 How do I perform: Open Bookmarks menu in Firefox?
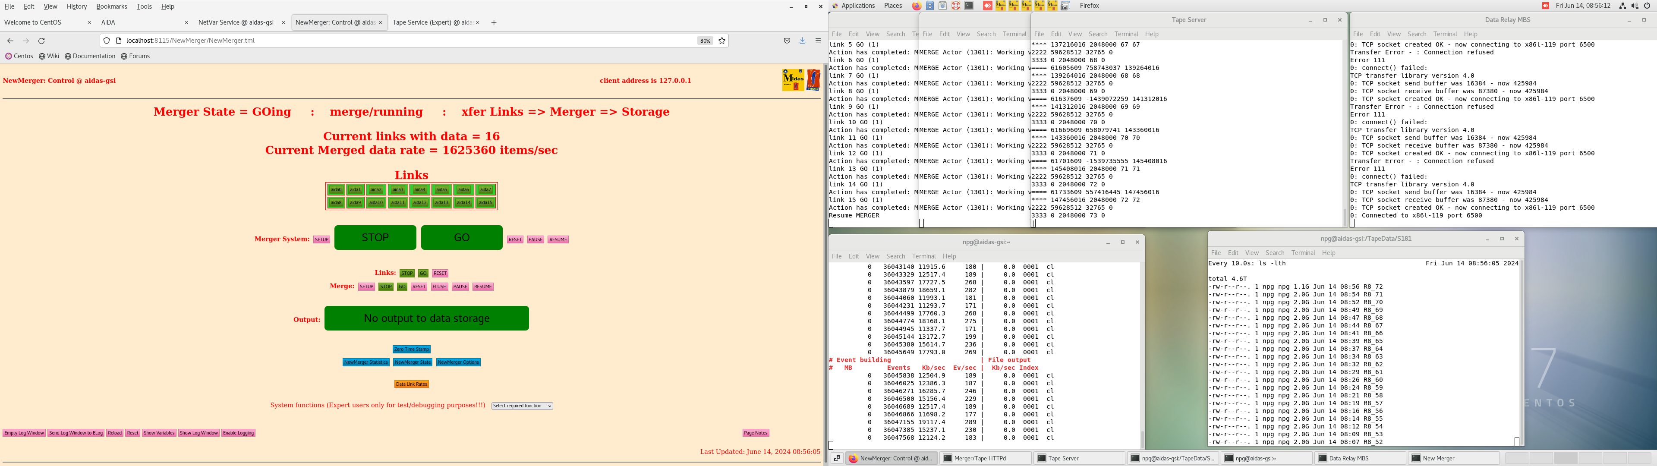tap(111, 6)
